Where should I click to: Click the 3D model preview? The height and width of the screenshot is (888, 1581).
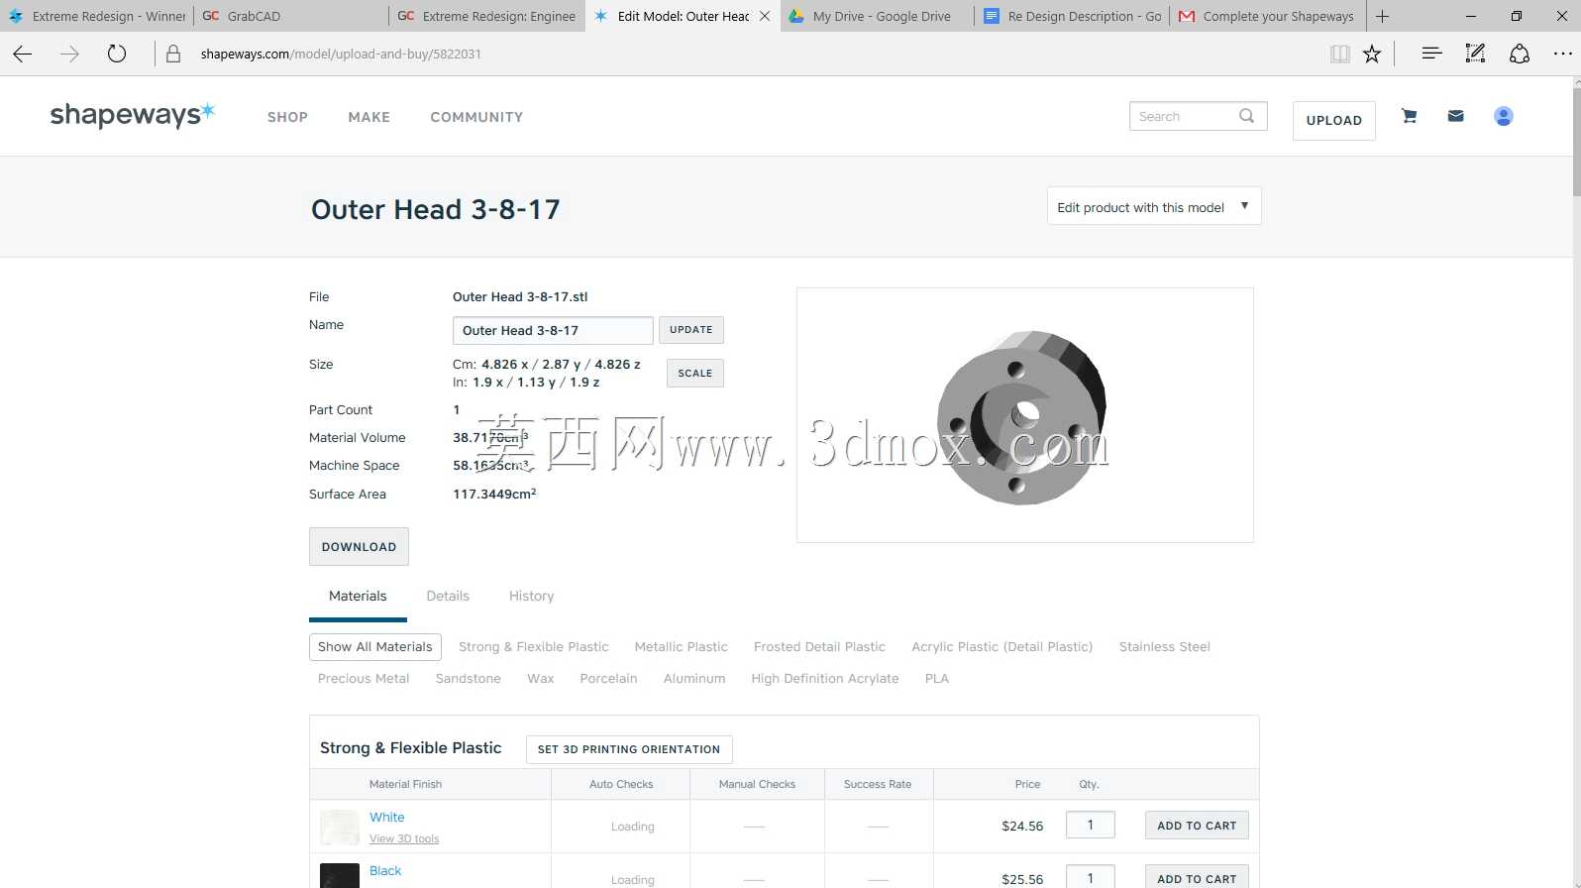click(x=1024, y=415)
